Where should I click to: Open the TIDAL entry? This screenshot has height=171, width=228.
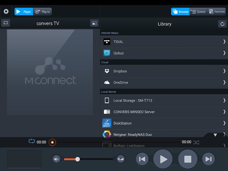pyautogui.click(x=164, y=42)
